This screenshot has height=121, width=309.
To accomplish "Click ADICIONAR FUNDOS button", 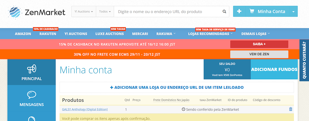I will 274,69.
